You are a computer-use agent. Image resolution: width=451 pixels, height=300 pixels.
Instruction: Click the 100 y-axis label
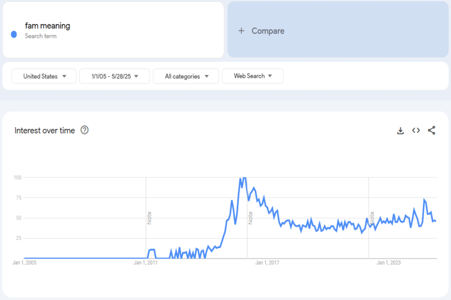tap(17, 178)
